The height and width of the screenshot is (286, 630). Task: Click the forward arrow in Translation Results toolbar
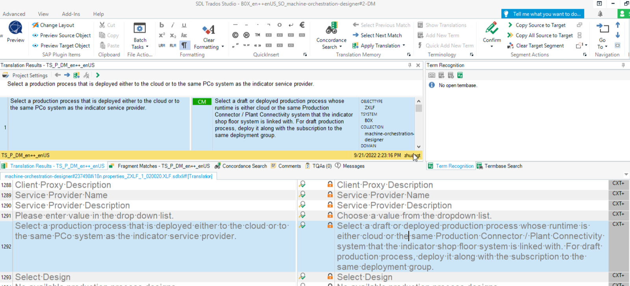coord(67,75)
